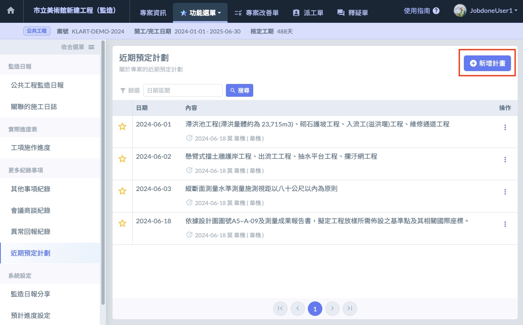Go to first page of pagination
The height and width of the screenshot is (325, 523).
pos(280,308)
